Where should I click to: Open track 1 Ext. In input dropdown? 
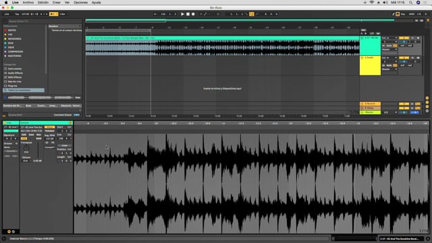click(389, 38)
